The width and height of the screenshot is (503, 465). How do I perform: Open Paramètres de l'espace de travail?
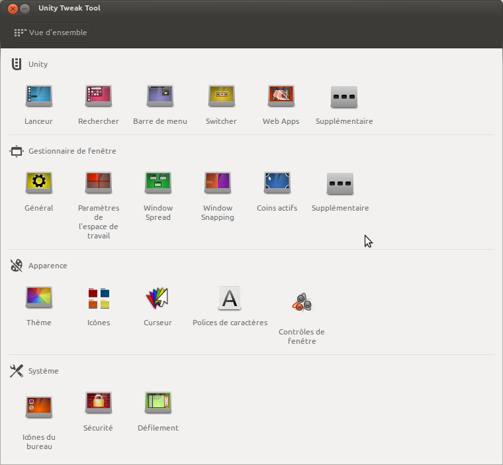(99, 183)
